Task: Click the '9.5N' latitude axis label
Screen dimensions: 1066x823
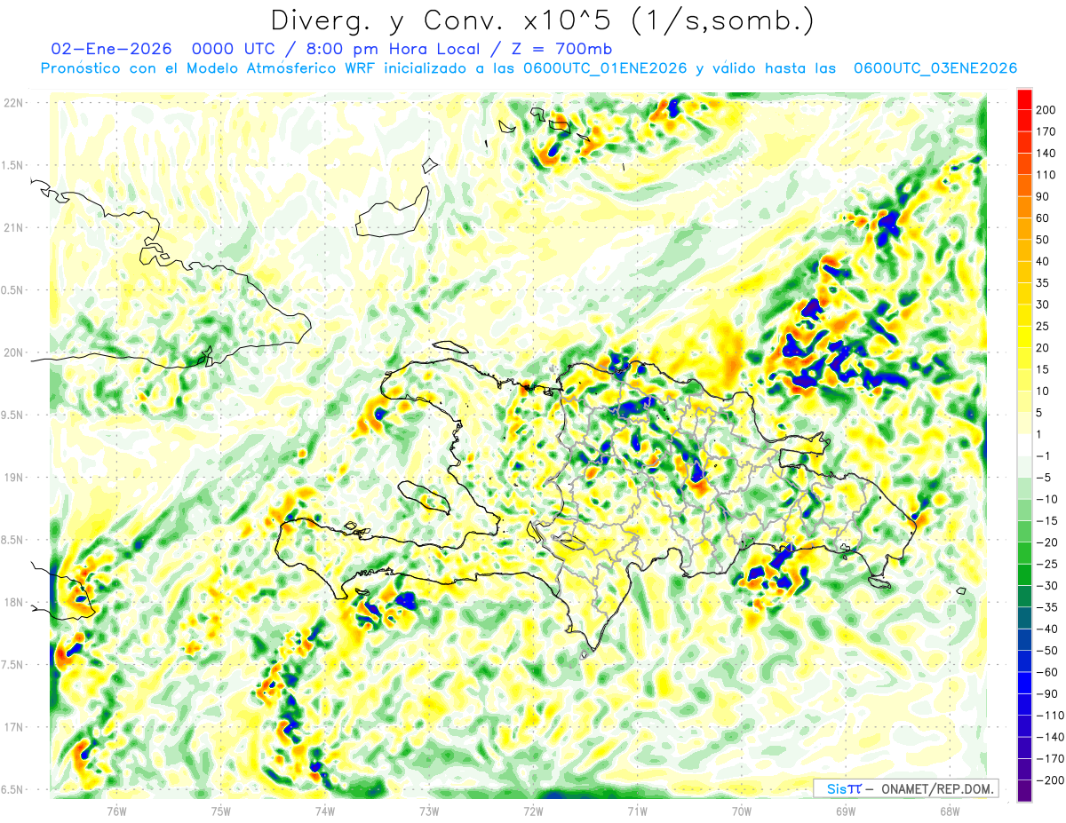Action: [x=13, y=415]
